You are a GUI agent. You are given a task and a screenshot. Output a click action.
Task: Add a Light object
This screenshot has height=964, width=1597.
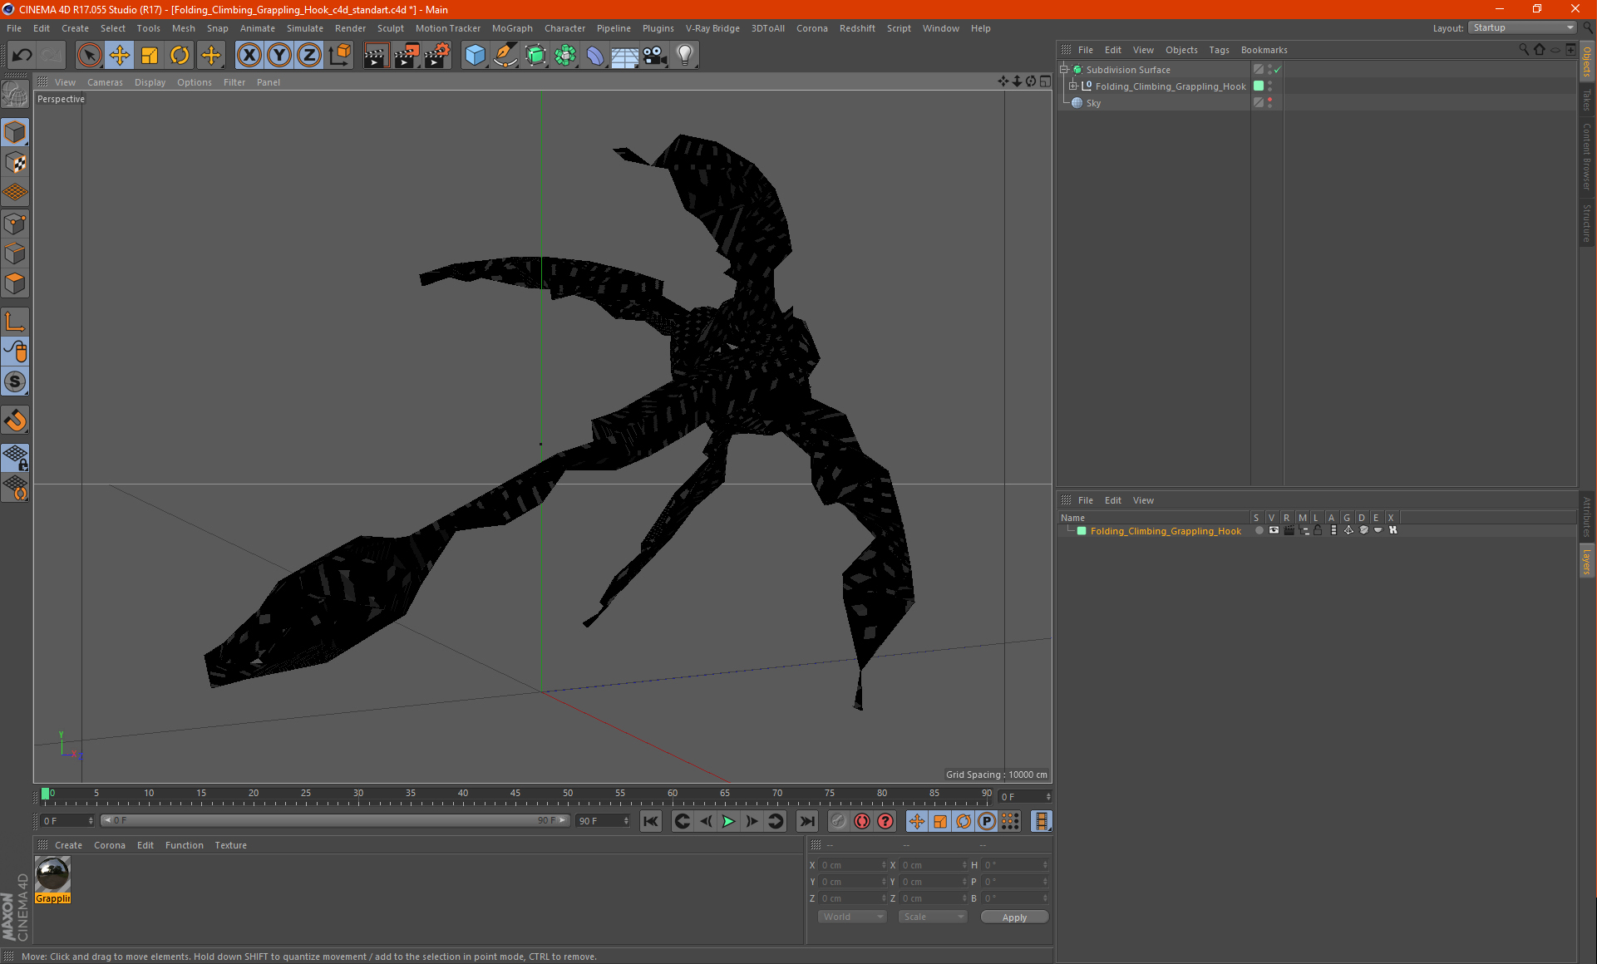click(x=685, y=56)
